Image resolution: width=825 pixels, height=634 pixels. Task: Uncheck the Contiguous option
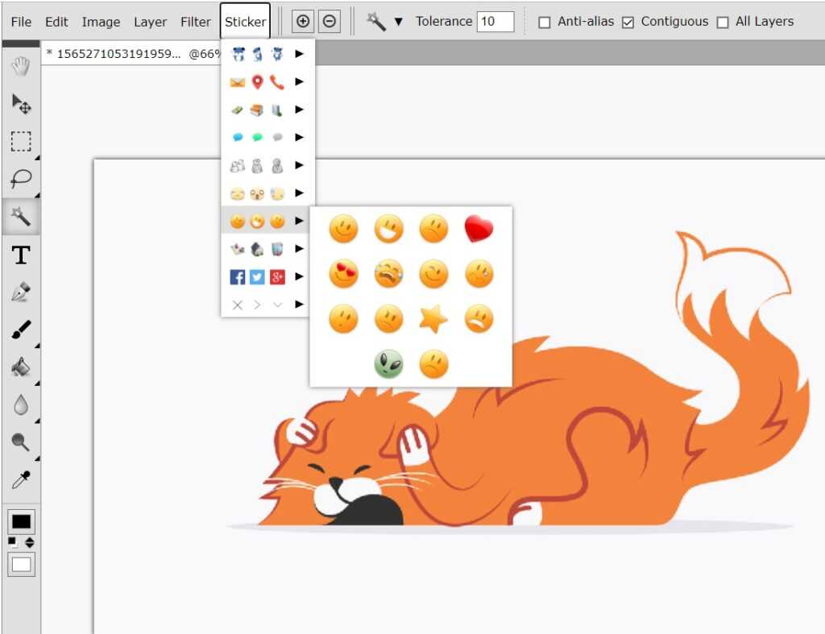click(x=628, y=23)
